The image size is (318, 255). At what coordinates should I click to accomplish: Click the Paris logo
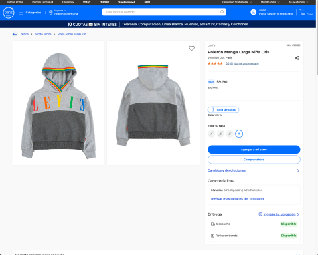9,13
